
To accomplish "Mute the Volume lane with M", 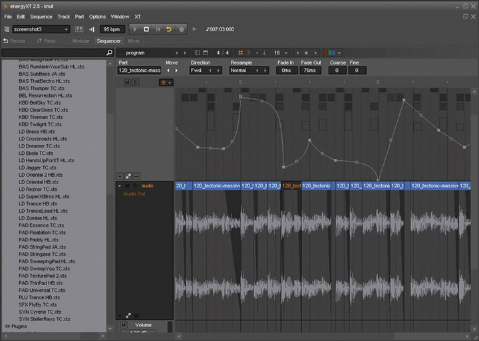I will pos(124,325).
